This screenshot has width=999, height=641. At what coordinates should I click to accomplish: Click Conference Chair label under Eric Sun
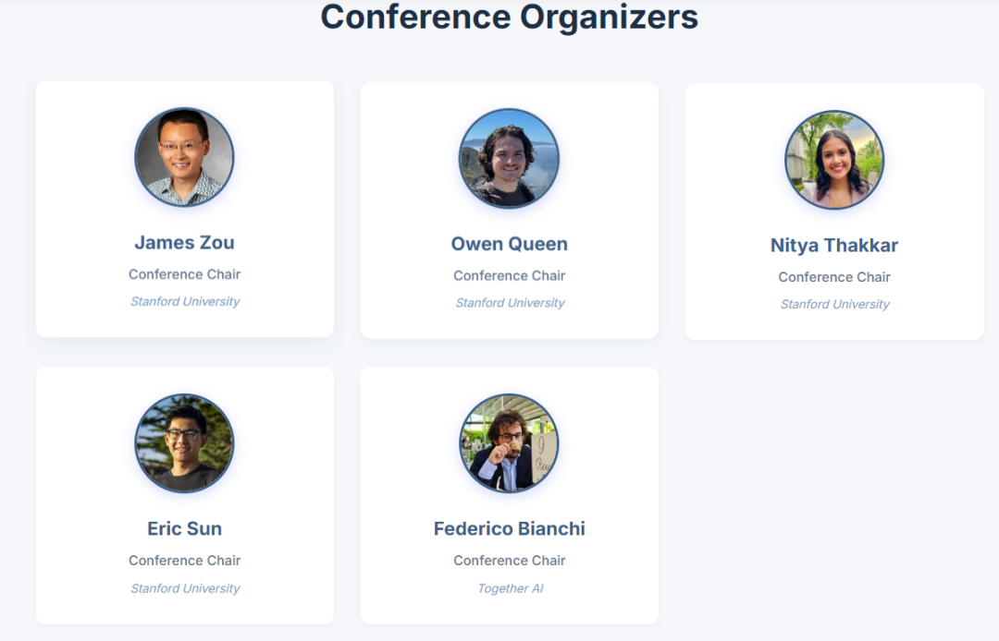pyautogui.click(x=184, y=561)
